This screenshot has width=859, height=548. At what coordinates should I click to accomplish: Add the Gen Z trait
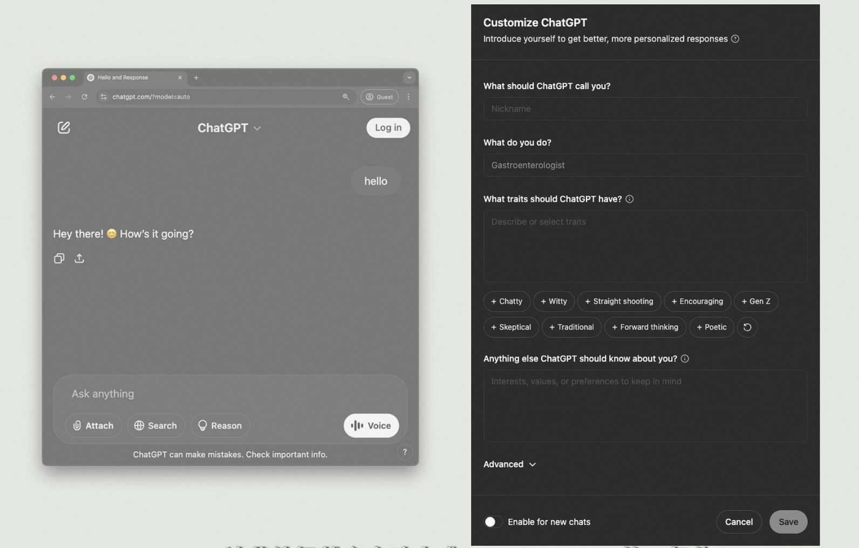click(x=756, y=302)
